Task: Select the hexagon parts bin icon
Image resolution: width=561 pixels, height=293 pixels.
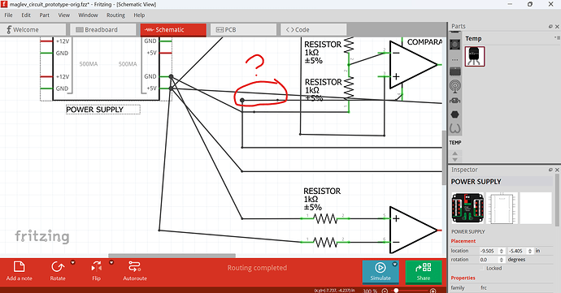Action: (454, 114)
